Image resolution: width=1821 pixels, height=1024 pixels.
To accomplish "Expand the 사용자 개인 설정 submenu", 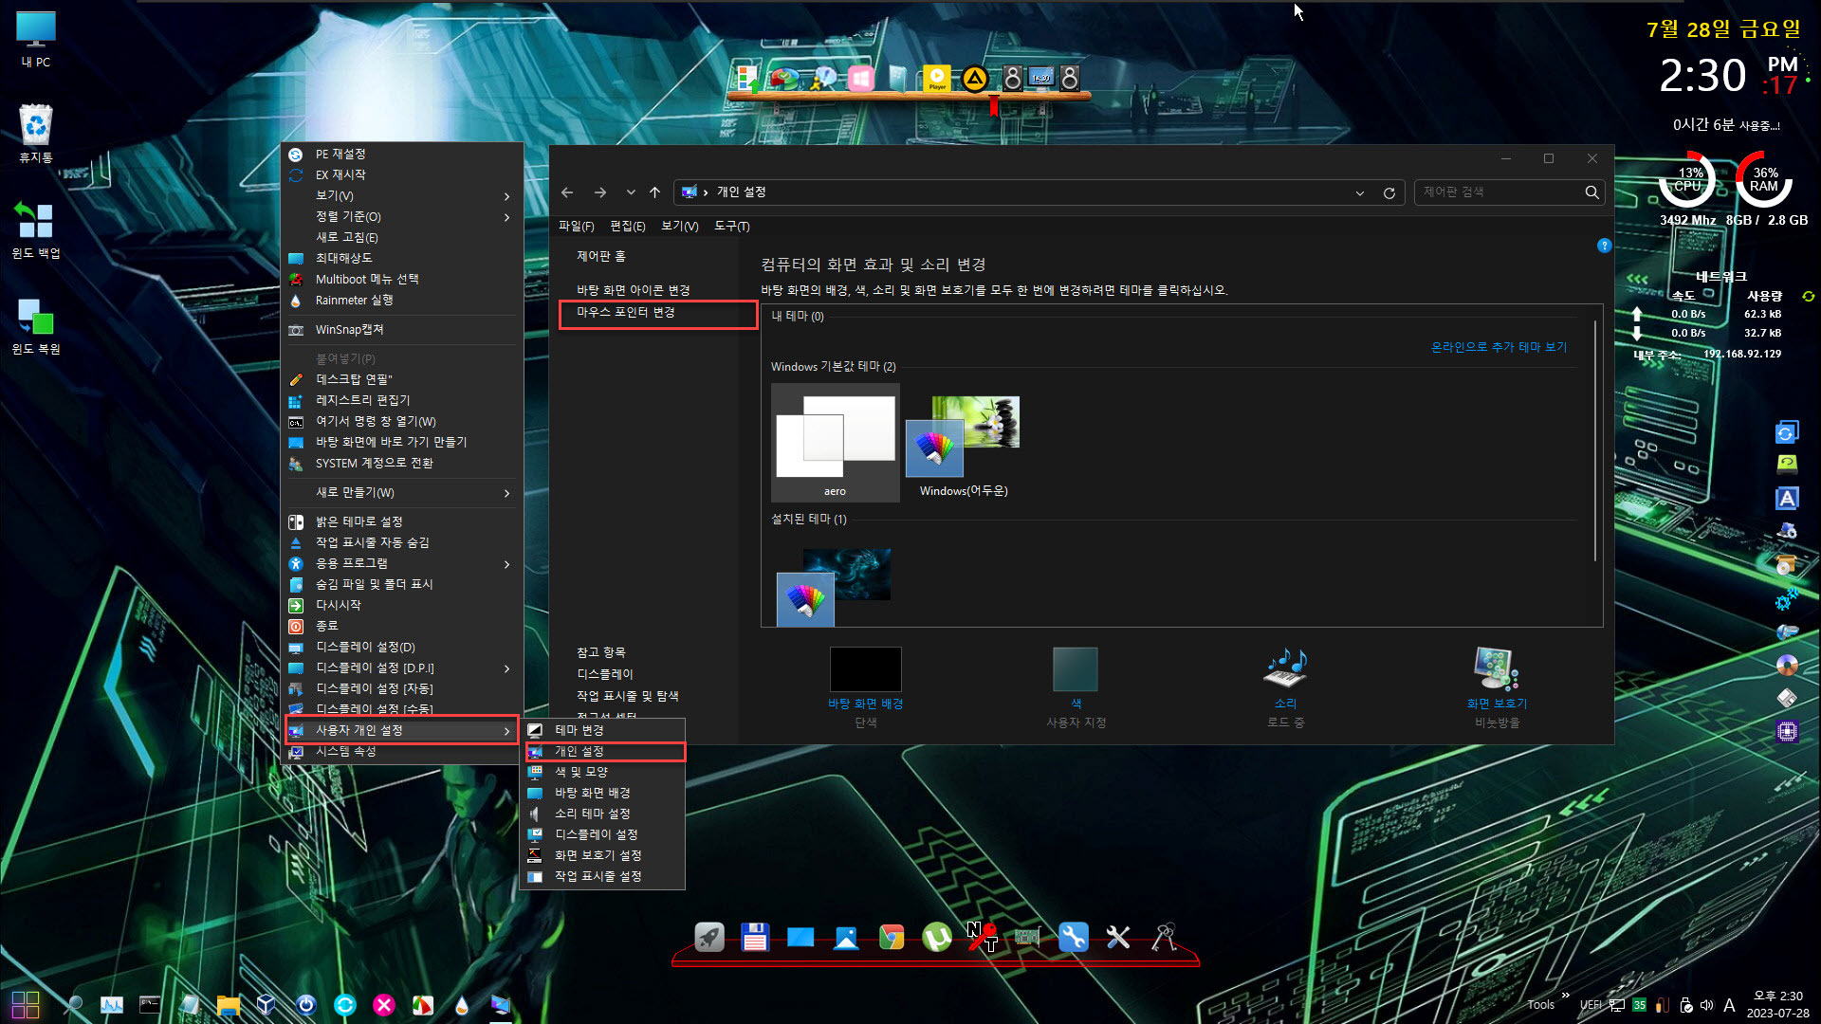I will 402,730.
